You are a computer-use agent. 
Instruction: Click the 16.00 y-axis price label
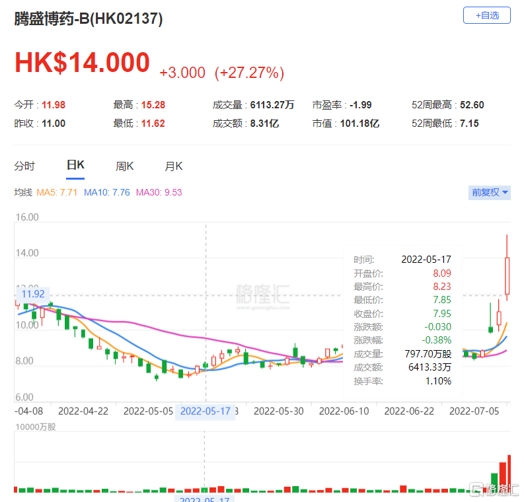[27, 217]
